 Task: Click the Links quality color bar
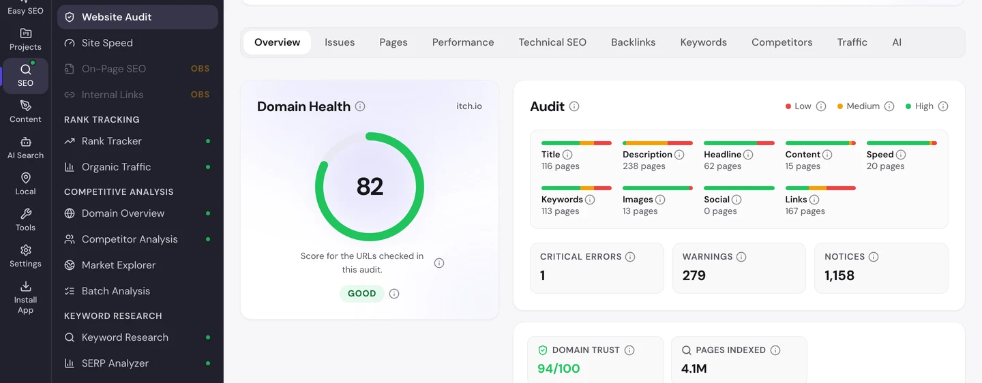coord(820,188)
